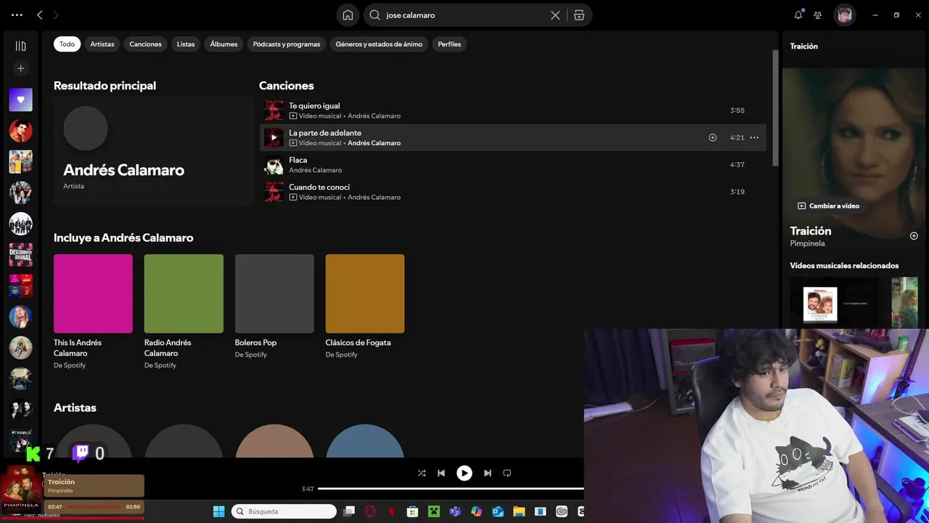
Task: Select the Perfiles filter chip
Action: [449, 44]
